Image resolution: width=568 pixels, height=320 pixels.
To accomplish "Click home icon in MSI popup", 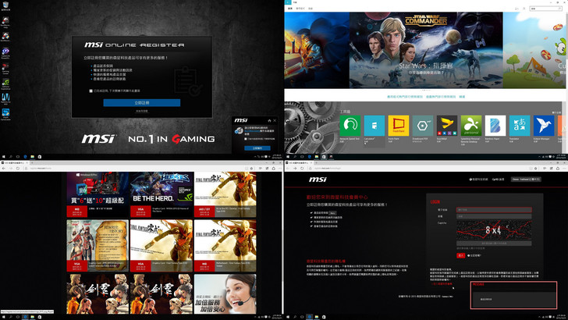I will [268, 121].
